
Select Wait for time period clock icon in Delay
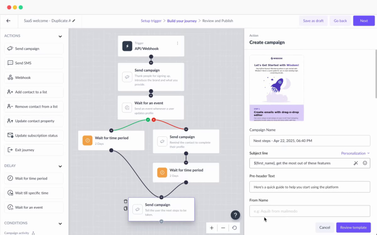[x=10, y=179]
